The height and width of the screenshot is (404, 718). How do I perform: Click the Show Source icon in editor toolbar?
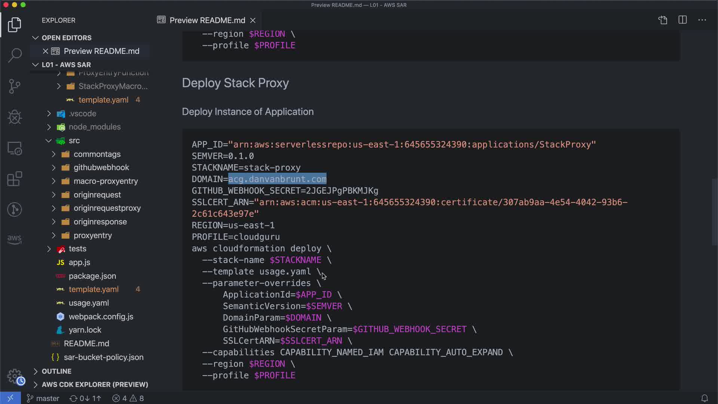tap(663, 20)
